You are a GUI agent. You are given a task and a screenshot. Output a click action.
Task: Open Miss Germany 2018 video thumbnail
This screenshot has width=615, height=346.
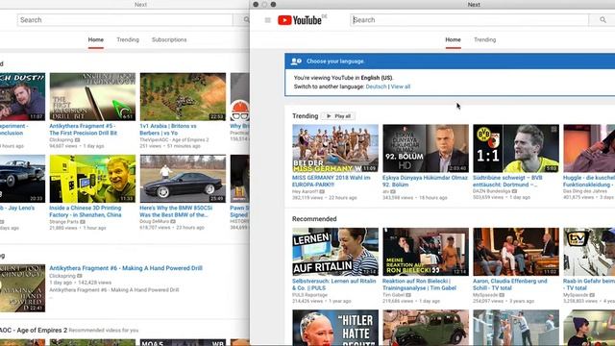coord(335,148)
